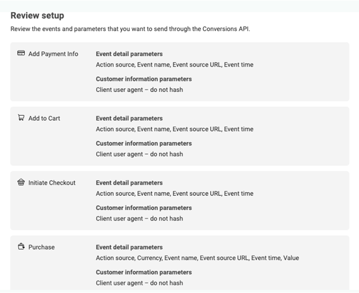Click Customer information parameters under Add to Cart
359x293 pixels.
[144, 143]
